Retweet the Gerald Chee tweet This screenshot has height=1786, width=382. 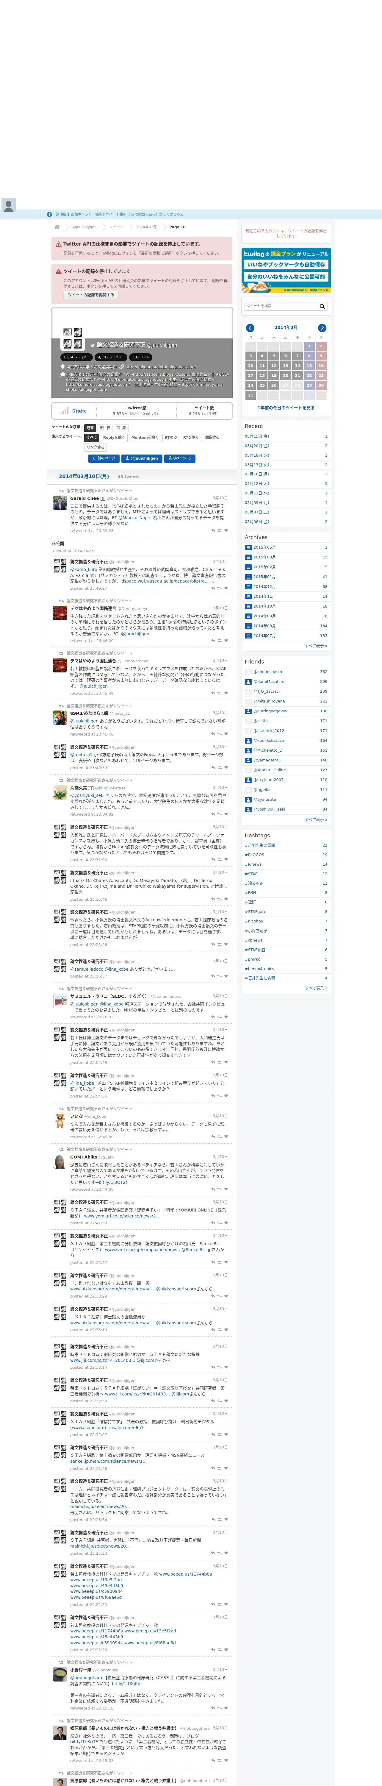[220, 530]
